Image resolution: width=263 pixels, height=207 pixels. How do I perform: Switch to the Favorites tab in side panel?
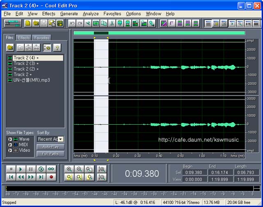(42, 38)
